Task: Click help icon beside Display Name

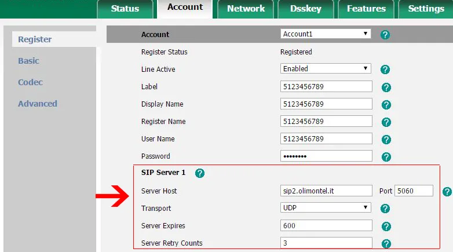Action: point(386,105)
